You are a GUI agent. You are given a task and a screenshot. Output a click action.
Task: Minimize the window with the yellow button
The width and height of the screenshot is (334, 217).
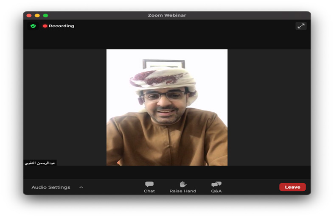click(37, 15)
